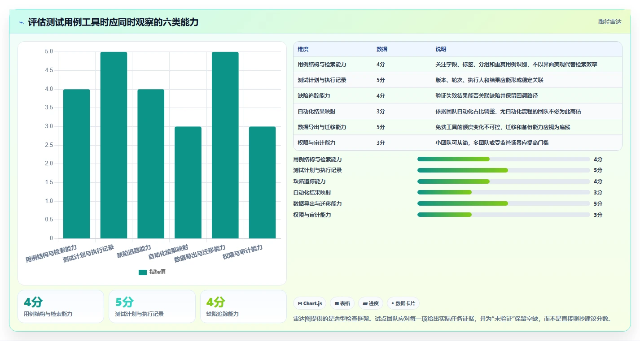Open the 4分 缺陷追踪能力 data card

click(243, 306)
